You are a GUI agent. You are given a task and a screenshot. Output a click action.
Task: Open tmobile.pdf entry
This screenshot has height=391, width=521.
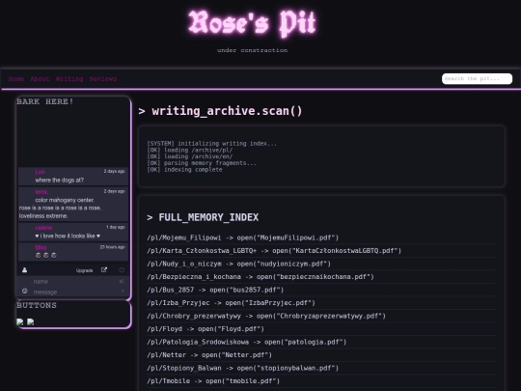213,380
